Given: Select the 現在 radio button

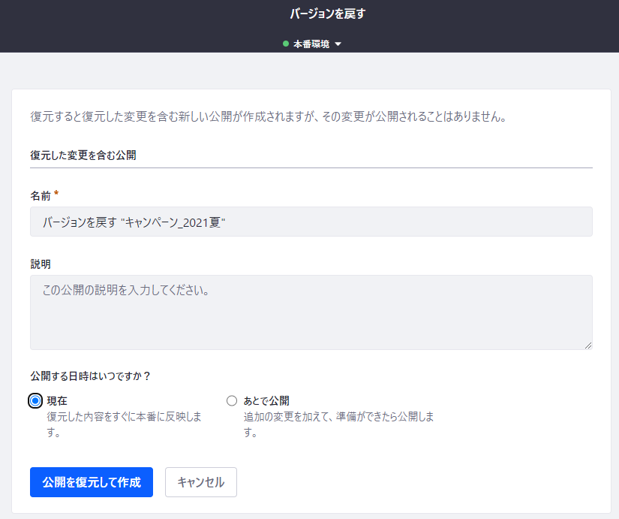Looking at the screenshot, I should (x=35, y=400).
